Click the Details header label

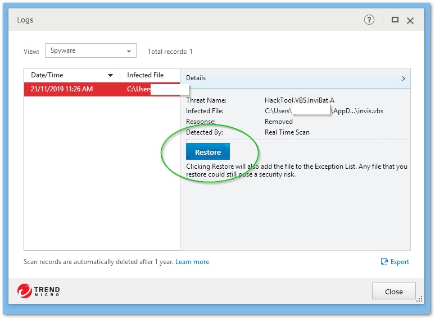click(x=196, y=78)
